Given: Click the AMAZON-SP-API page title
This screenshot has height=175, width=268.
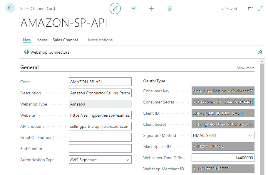Looking at the screenshot, I should [64, 23].
